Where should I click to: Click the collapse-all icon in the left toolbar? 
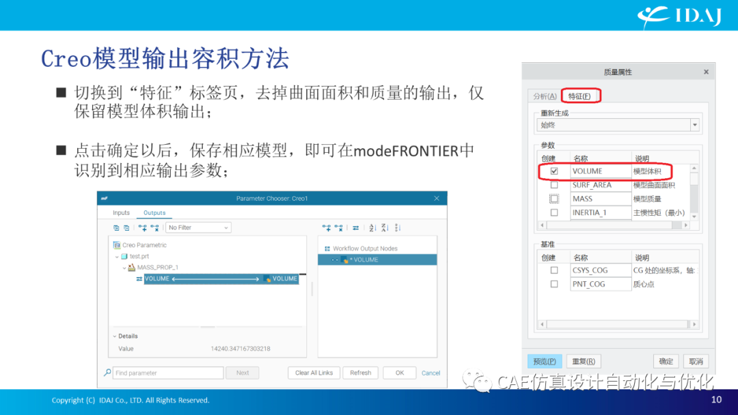pos(126,227)
